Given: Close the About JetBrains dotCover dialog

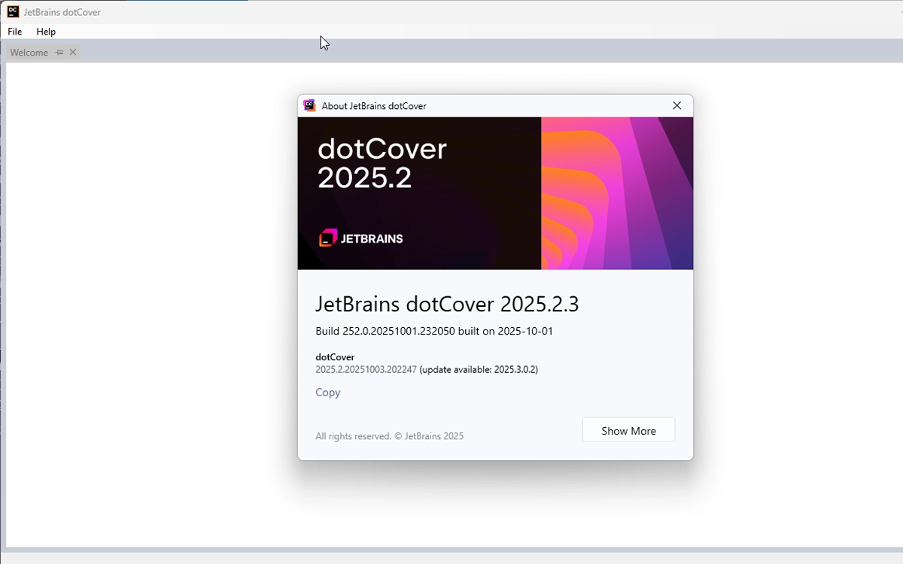Looking at the screenshot, I should 676,106.
